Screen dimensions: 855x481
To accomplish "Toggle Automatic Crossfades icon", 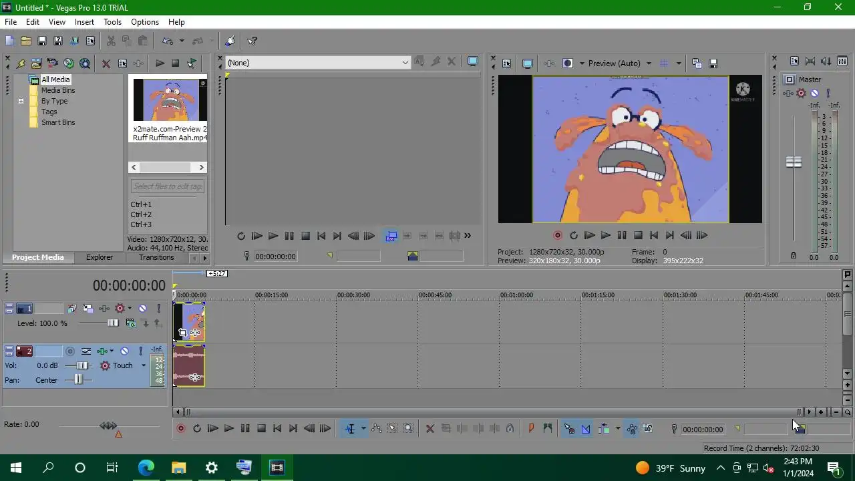I will (x=586, y=429).
